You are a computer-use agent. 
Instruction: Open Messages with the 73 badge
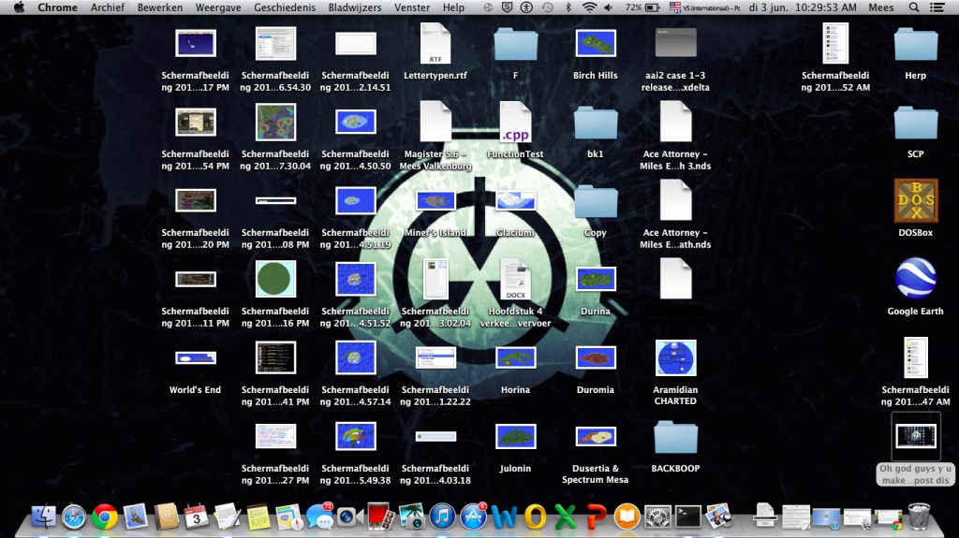pos(319,516)
